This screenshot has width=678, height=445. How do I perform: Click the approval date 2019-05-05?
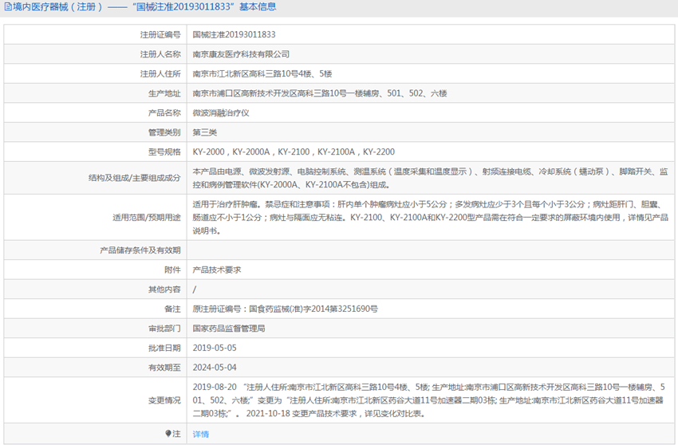[215, 348]
